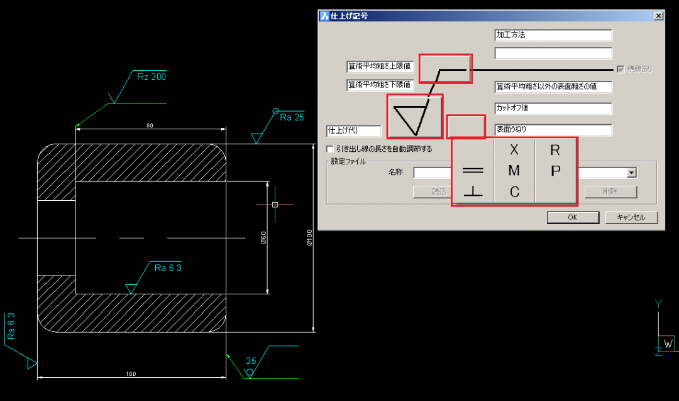Select the Rz 200 annotation in the drawing
Screen dimensions: 679x401
[152, 77]
